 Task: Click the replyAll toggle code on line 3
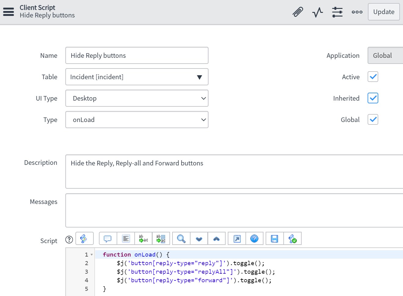[x=196, y=272]
